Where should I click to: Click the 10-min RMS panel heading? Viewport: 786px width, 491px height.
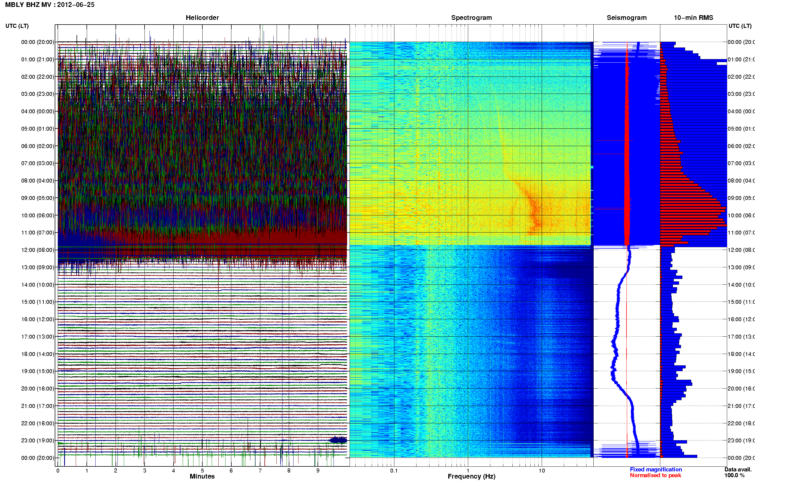point(693,18)
